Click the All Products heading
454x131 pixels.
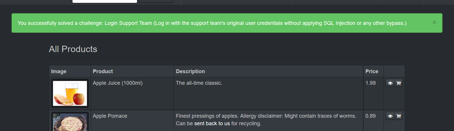pyautogui.click(x=73, y=49)
